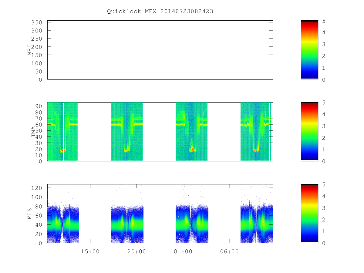Viewport: 364px width, 273px height.
Task: Click the plot title Quicklook MEX 20140723082423
Action: [x=160, y=11]
